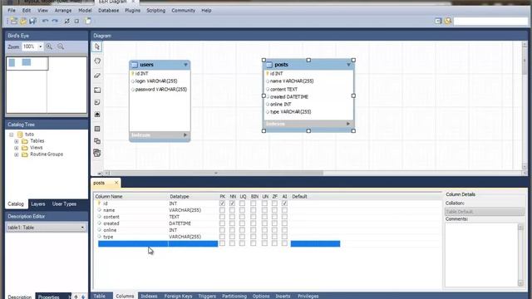
Task: Click the key icon of the id row
Action: pos(100,203)
